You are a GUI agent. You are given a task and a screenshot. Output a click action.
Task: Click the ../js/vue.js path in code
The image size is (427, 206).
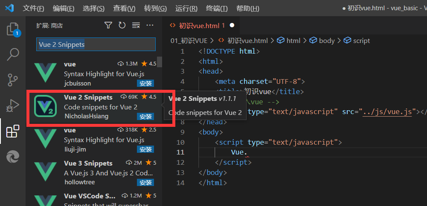pyautogui.click(x=387, y=112)
